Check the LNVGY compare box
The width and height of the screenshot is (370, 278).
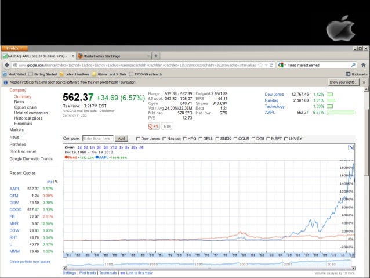pyautogui.click(x=286, y=139)
